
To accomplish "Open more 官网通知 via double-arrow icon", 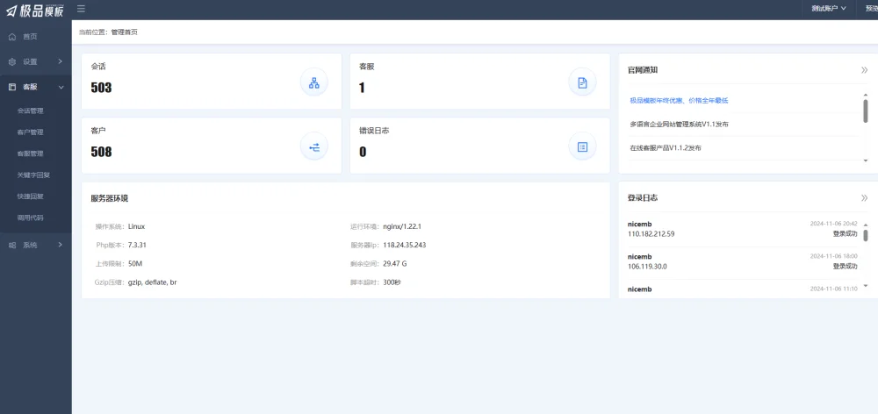I will (x=864, y=70).
